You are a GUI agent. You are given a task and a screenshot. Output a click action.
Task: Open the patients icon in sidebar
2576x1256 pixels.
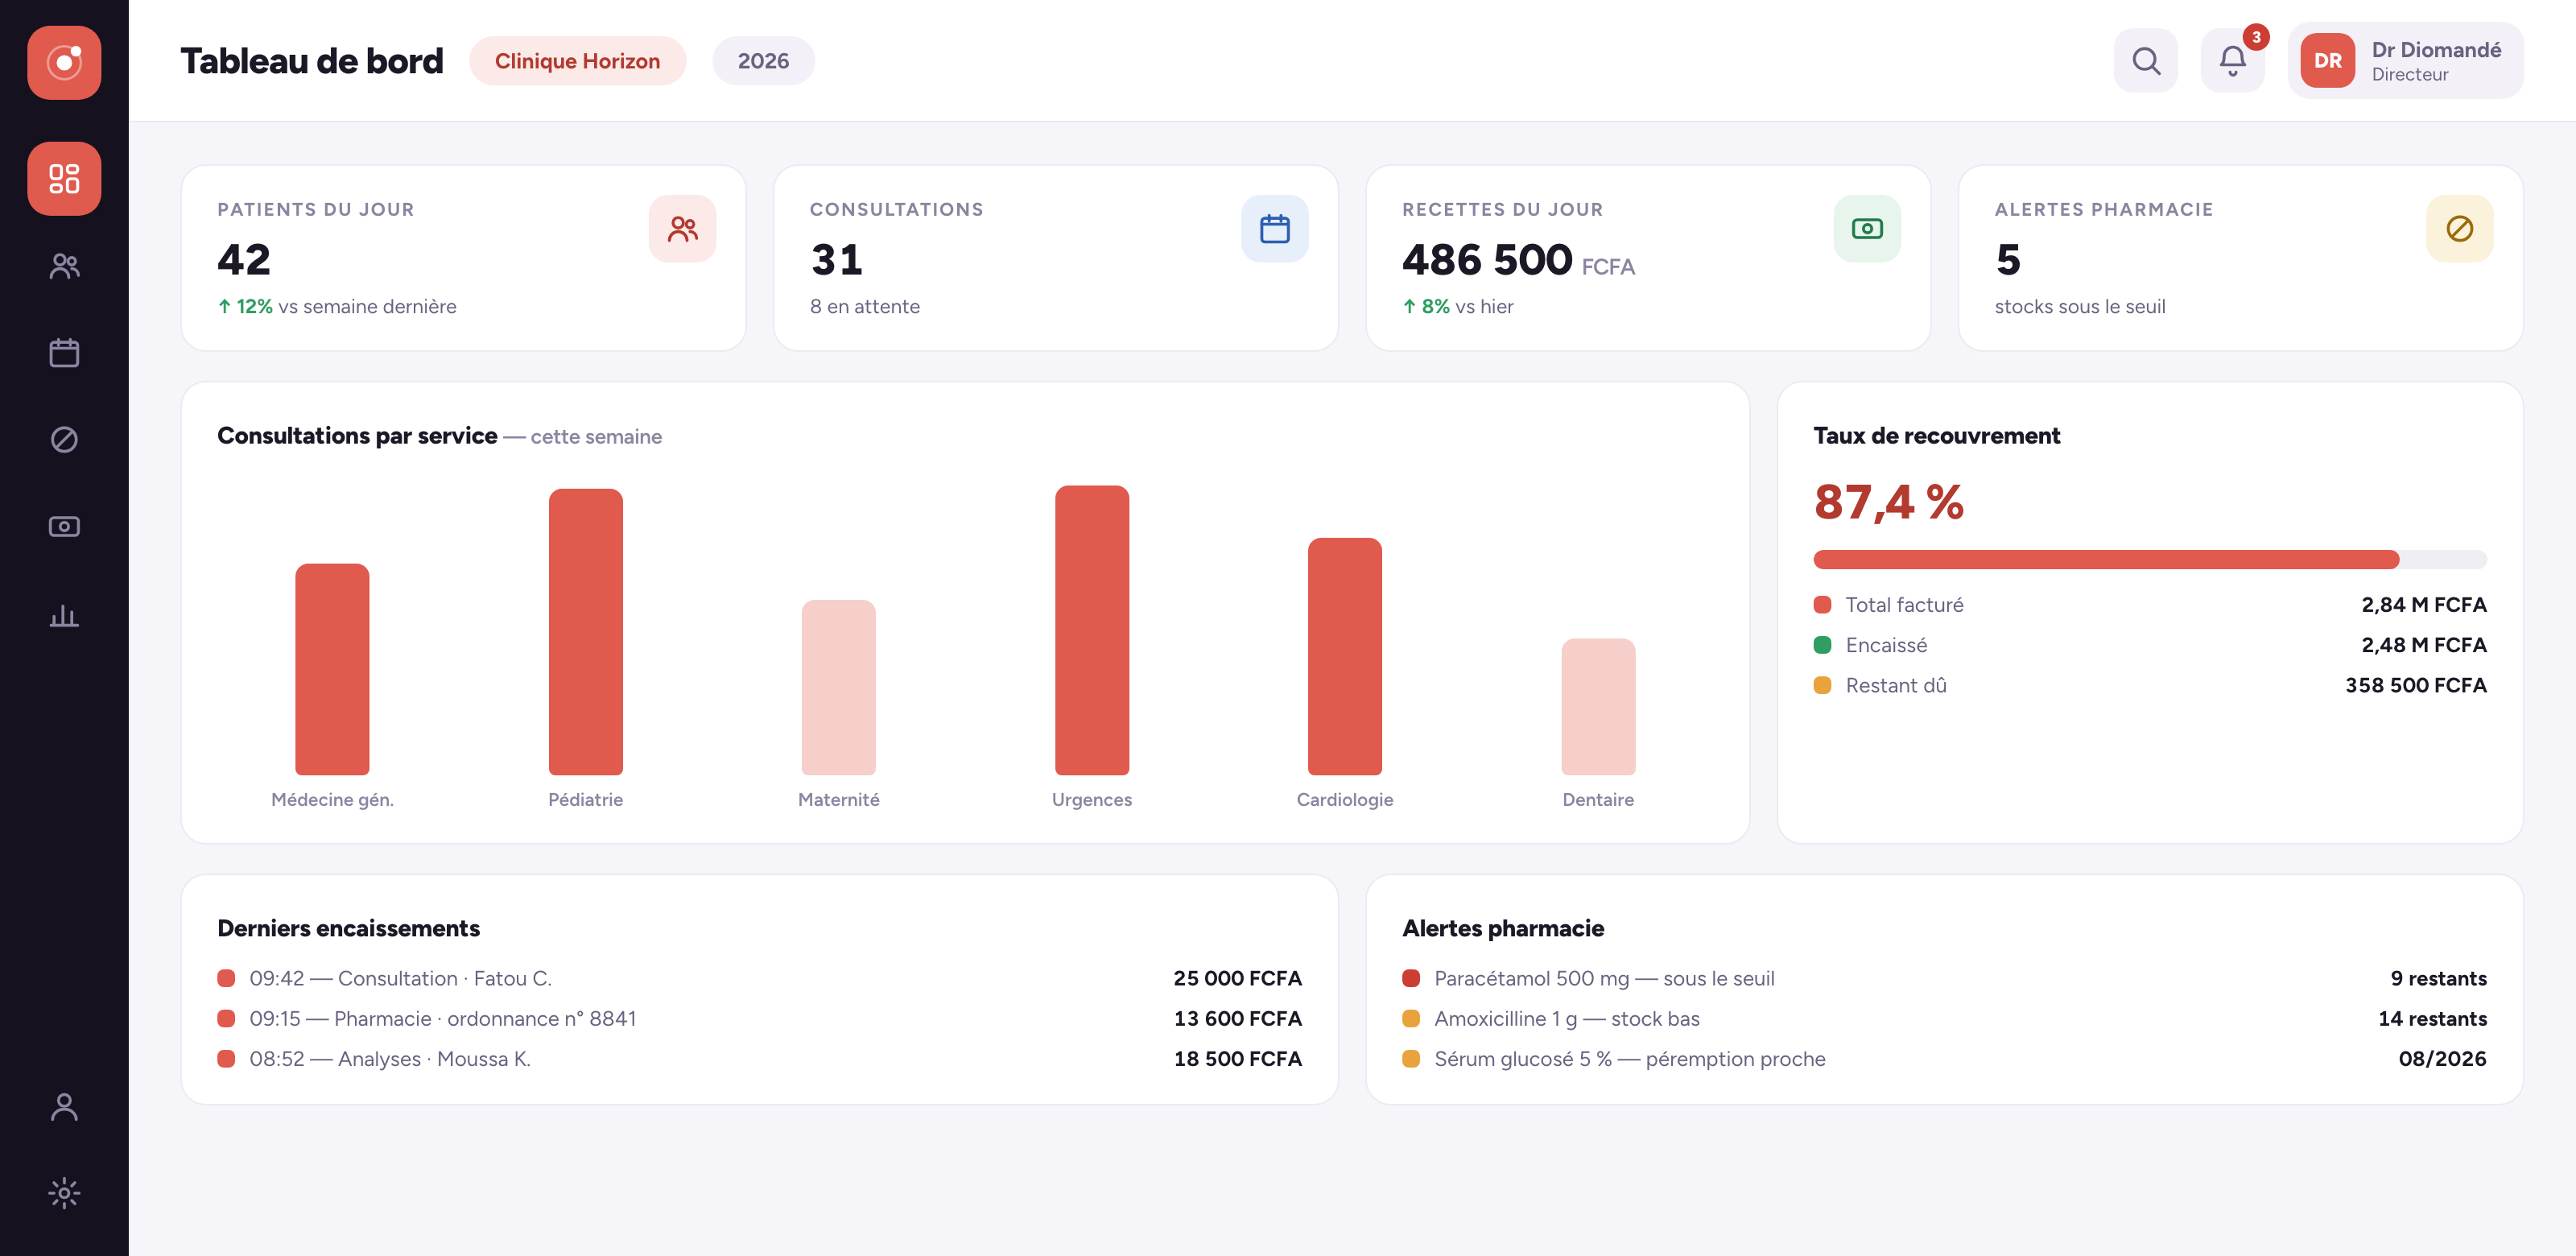tap(64, 266)
